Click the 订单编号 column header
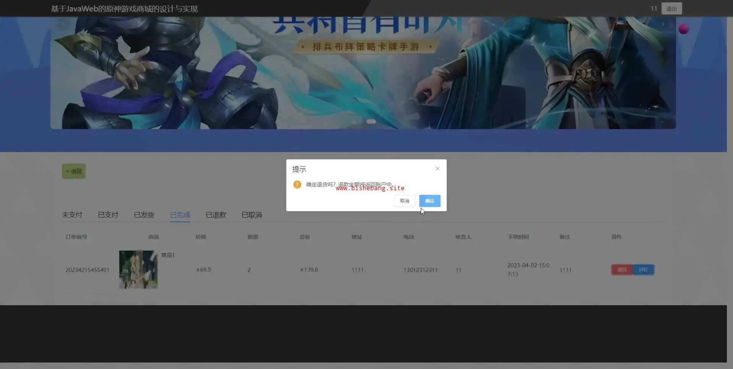733x369 pixels. (x=76, y=237)
